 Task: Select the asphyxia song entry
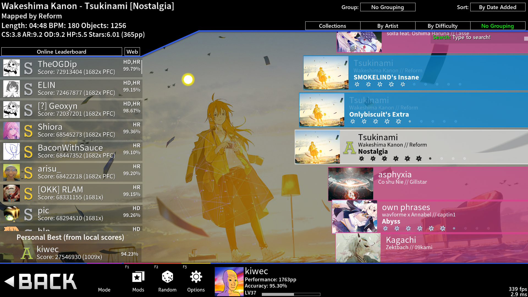[x=440, y=184]
